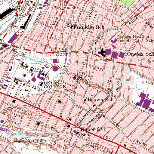Viewport: 154px width, 154px height.
Task: Click the Brown Sch label
Action: (x=100, y=100)
